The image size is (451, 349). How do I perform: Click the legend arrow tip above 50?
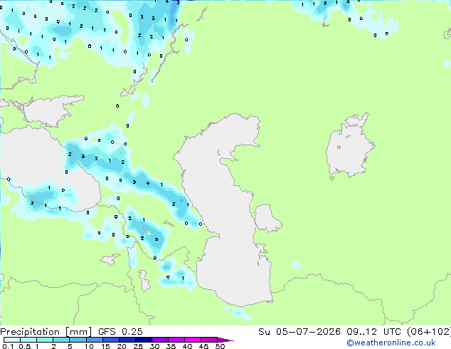point(225,340)
